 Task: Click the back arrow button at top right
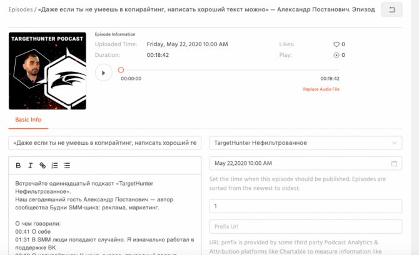(391, 9)
